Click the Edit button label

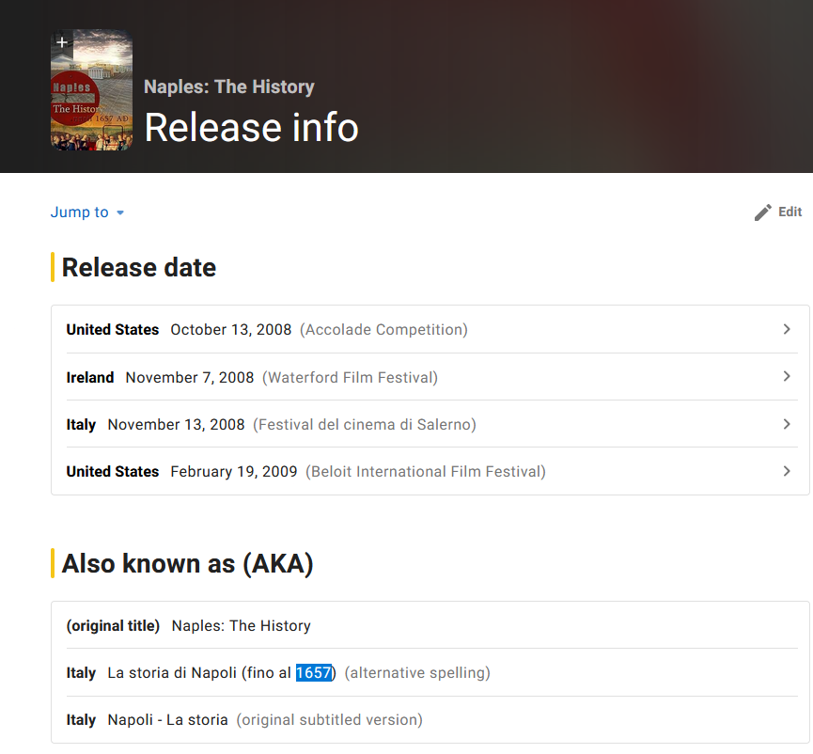point(790,212)
